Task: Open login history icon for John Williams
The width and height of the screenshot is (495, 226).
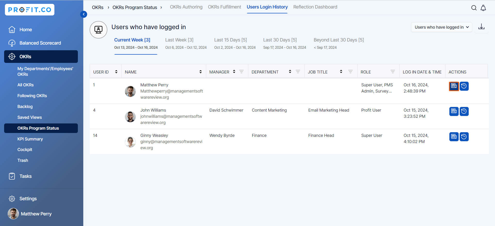Action: click(464, 111)
